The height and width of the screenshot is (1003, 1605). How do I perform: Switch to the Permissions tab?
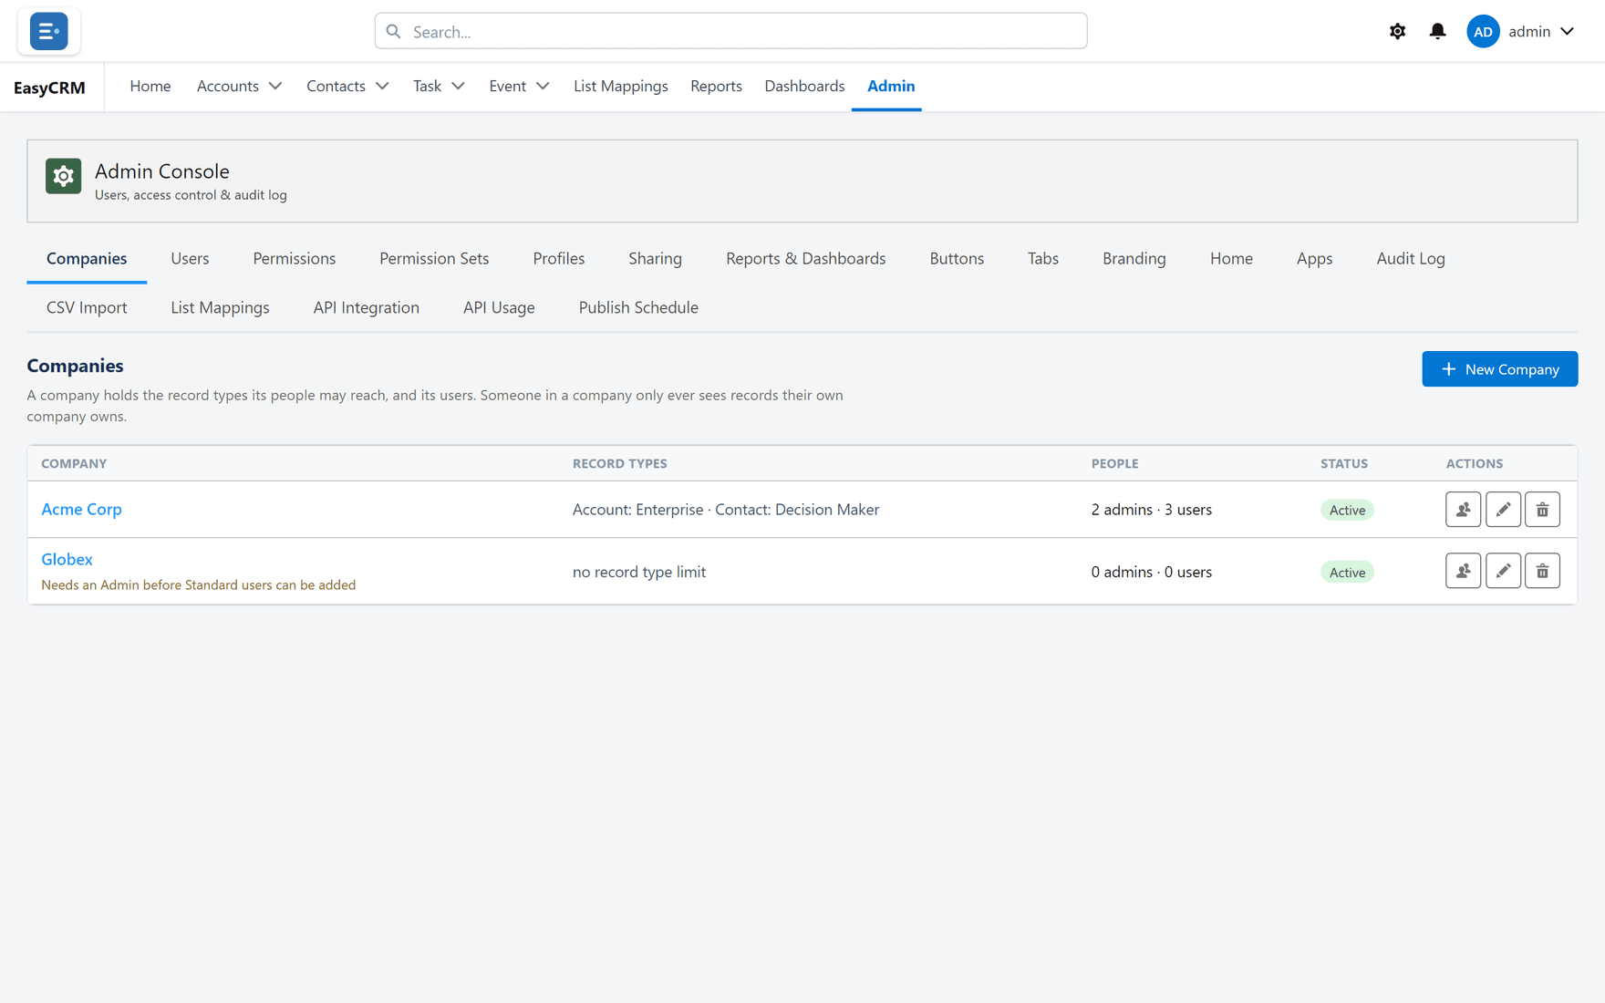[x=295, y=258]
